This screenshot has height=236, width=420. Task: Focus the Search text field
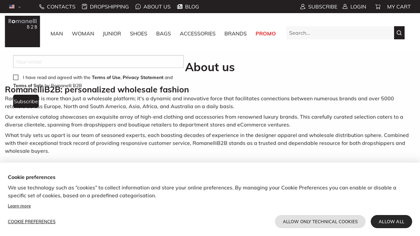[340, 33]
